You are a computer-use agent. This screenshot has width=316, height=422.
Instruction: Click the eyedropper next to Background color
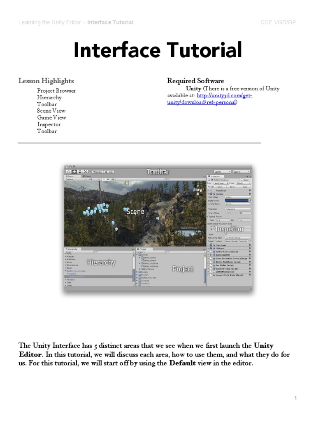click(250, 201)
